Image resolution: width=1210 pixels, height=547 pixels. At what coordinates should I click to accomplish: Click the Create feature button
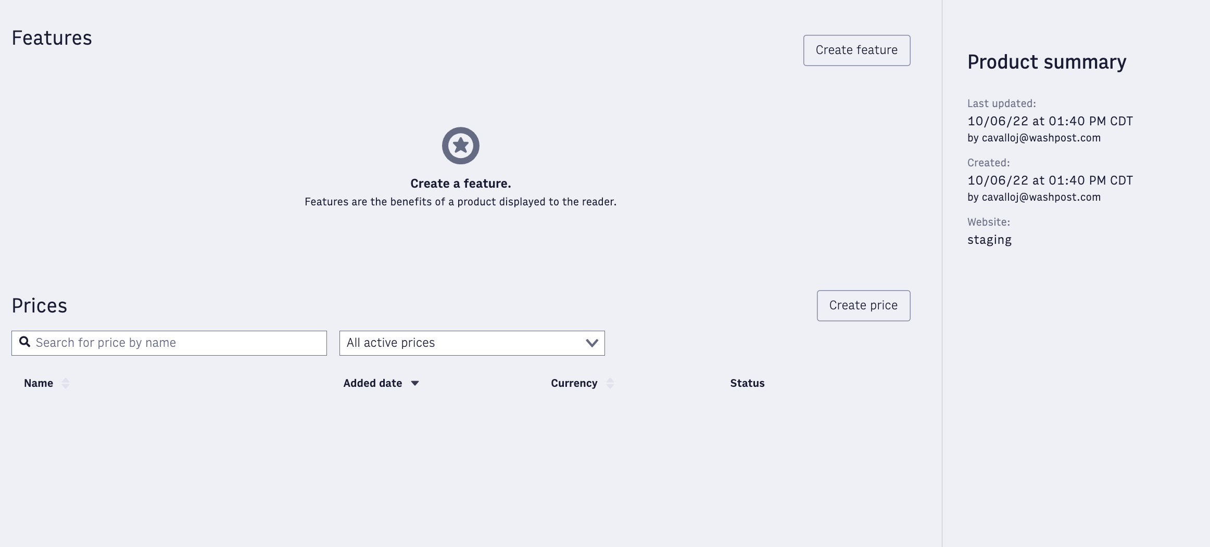pos(856,50)
